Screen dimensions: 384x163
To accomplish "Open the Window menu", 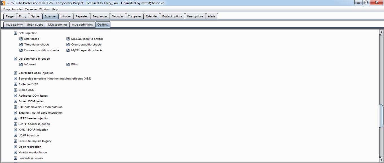I will pyautogui.click(x=44, y=9).
